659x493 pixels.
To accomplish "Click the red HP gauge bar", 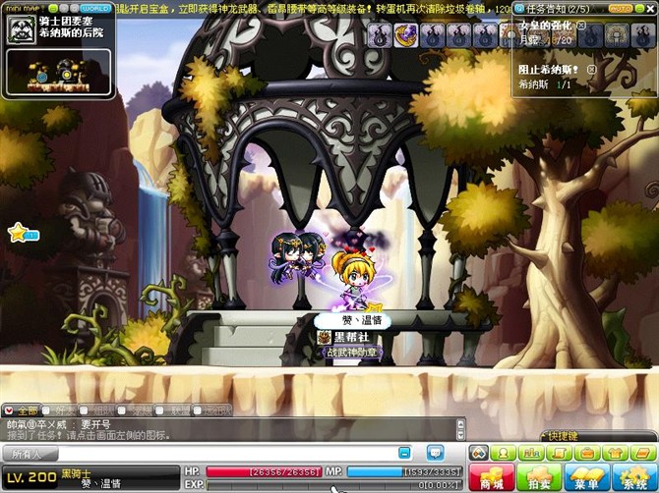I will click(264, 472).
